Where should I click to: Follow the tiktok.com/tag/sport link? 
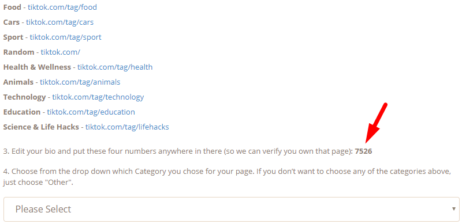pos(65,37)
